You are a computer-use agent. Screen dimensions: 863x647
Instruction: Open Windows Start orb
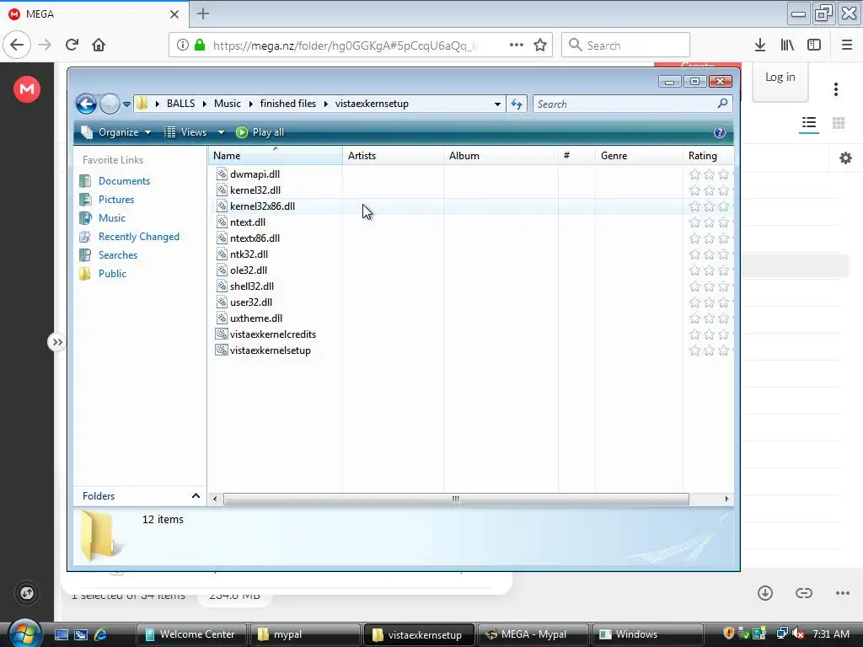(24, 634)
